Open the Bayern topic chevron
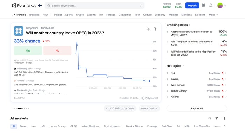 point(226,79)
